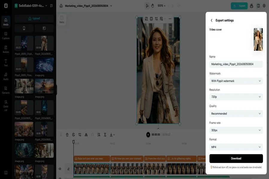The height and width of the screenshot is (179, 269).
Task: Select media thumbnail Pippit_0805_Fitne
Action: point(24,65)
